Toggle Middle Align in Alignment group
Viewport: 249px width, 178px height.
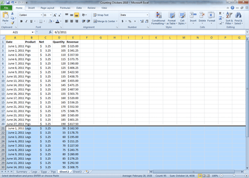(x=72, y=15)
